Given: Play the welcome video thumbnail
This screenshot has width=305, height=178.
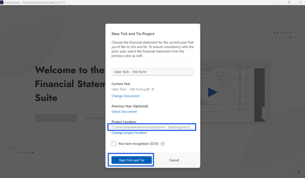Looking at the screenshot, I should point(212,92).
